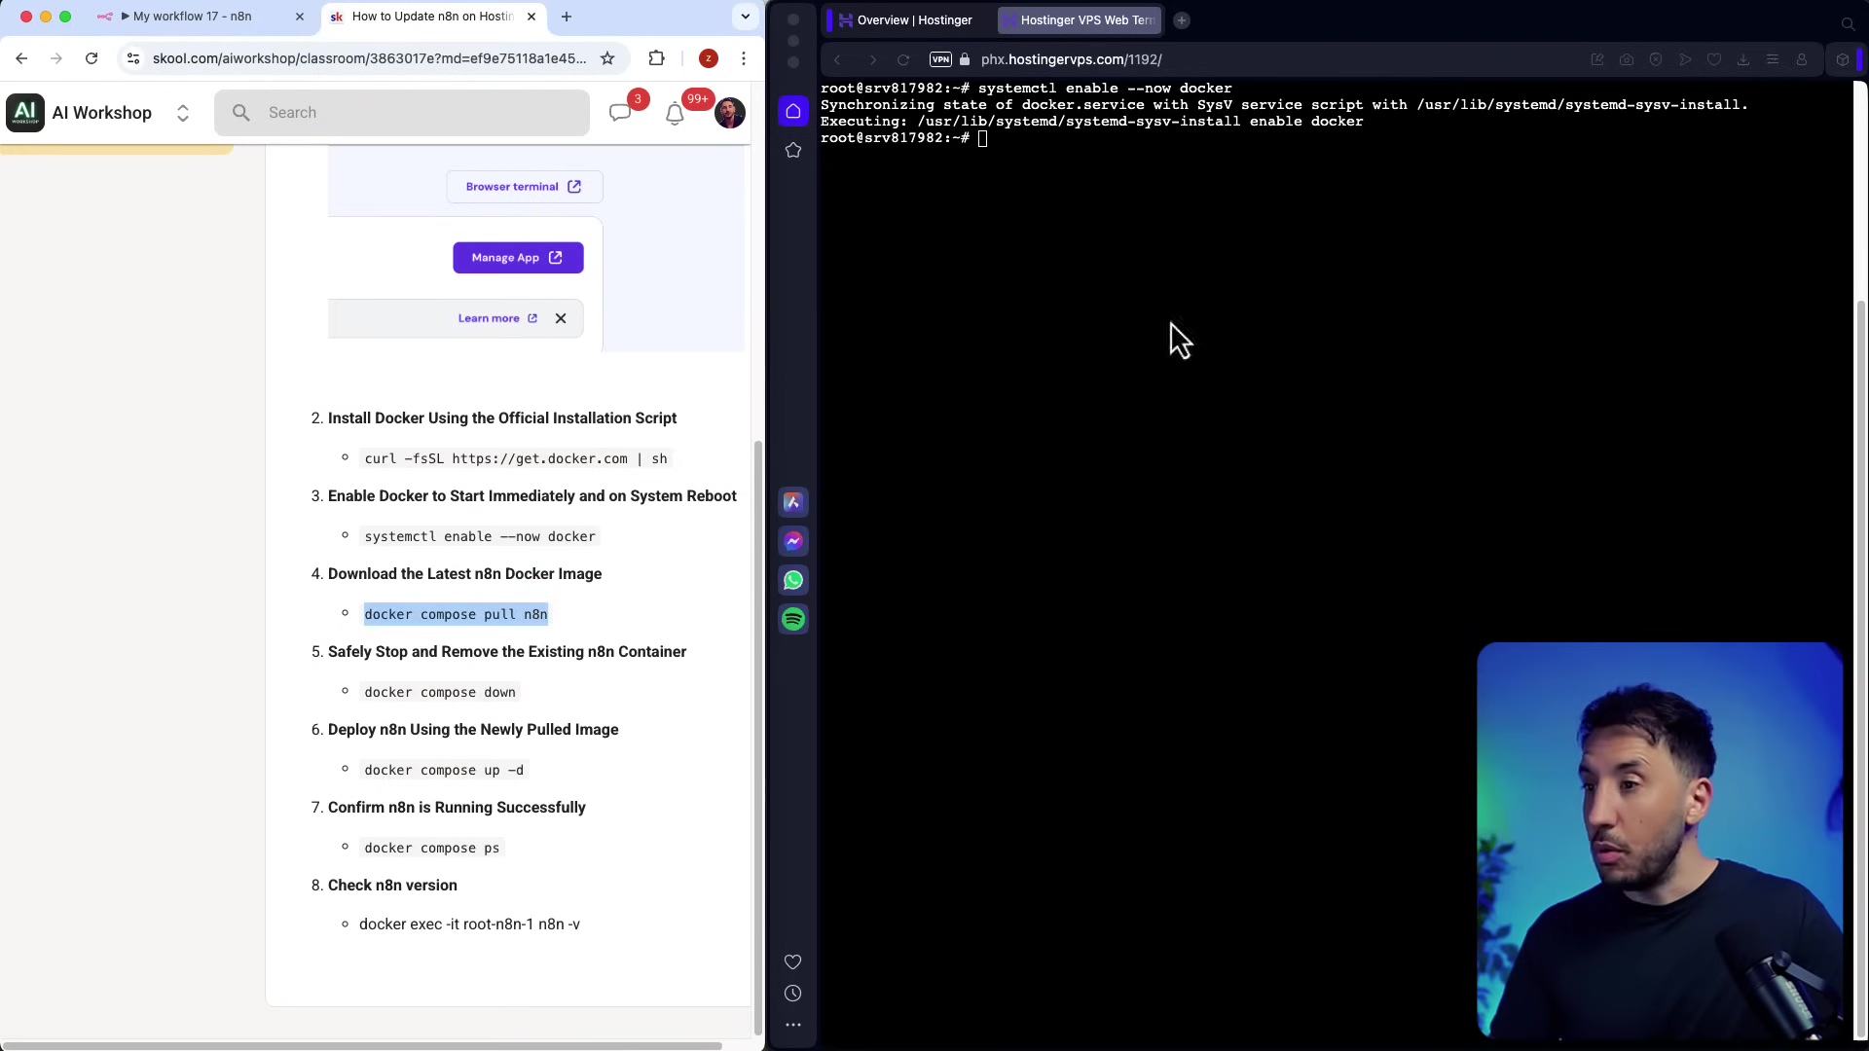Click Skool Search field

[402, 113]
